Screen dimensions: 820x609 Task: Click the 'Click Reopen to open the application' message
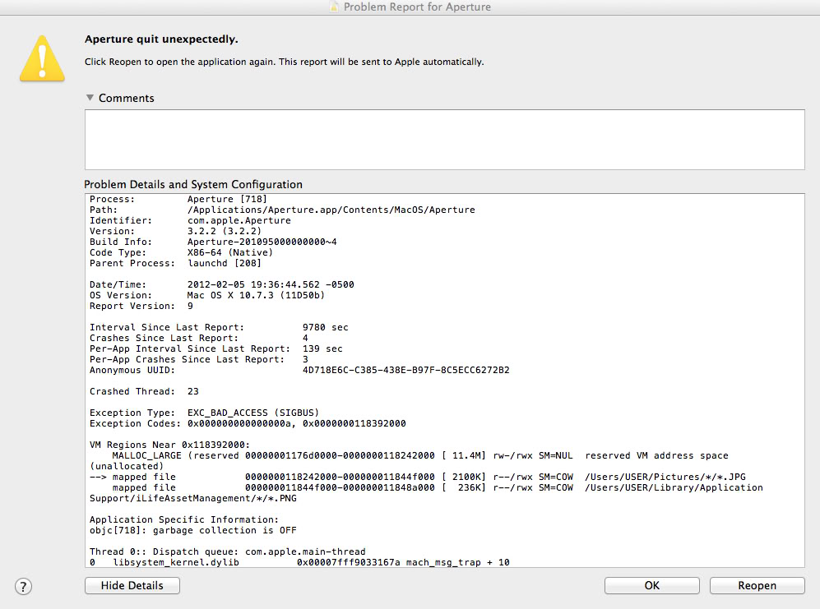click(x=284, y=62)
